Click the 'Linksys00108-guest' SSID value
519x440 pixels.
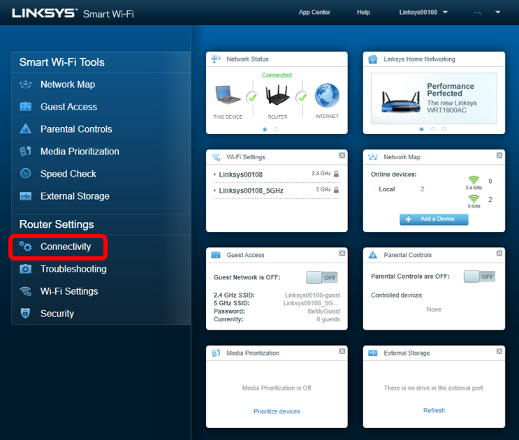pyautogui.click(x=312, y=295)
